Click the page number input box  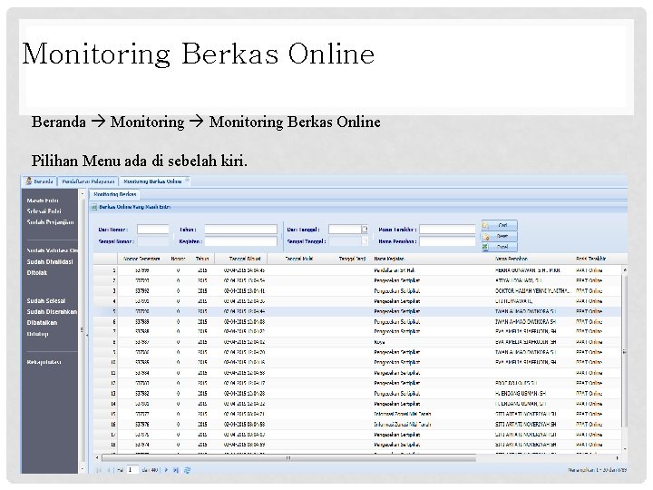point(132,470)
